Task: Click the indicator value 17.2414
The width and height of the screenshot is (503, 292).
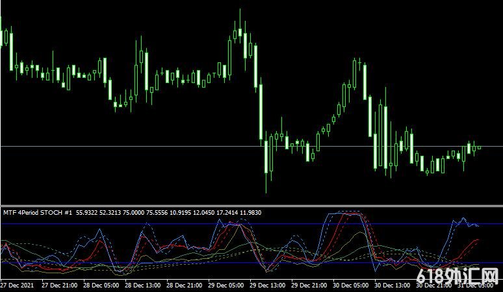Action: coord(227,213)
